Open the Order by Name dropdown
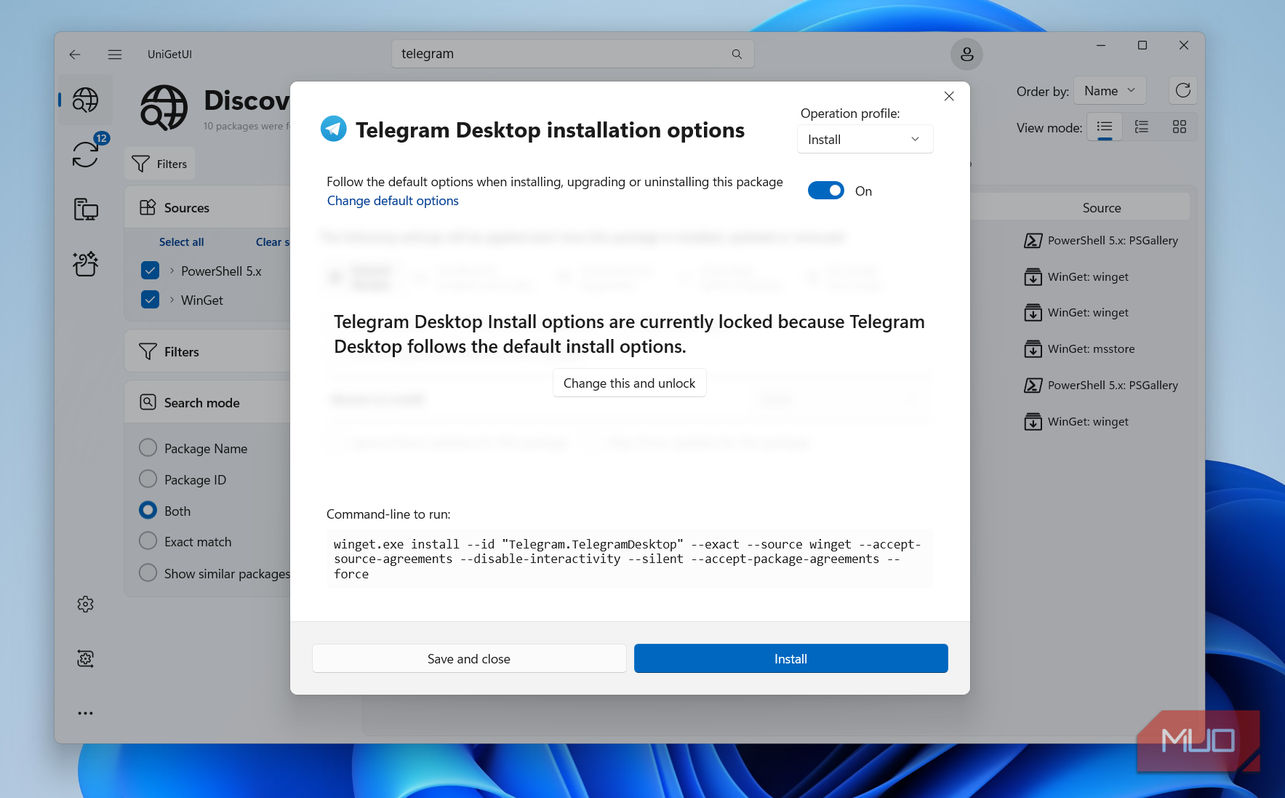This screenshot has width=1285, height=798. click(1110, 90)
